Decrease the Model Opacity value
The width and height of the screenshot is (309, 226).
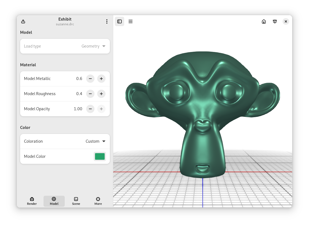pyautogui.click(x=90, y=109)
